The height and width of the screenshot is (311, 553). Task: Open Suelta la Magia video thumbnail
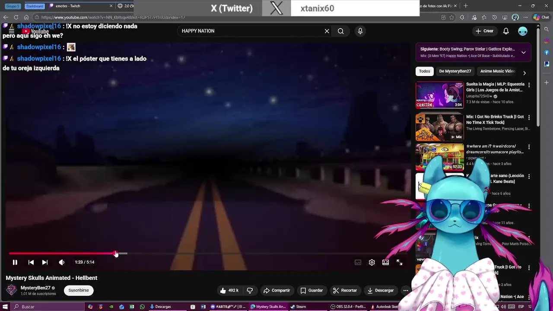(439, 95)
